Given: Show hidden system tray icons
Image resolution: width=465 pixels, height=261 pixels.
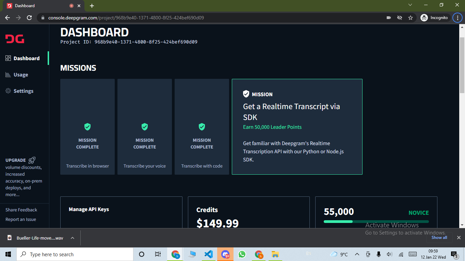Looking at the screenshot, I should point(357,254).
